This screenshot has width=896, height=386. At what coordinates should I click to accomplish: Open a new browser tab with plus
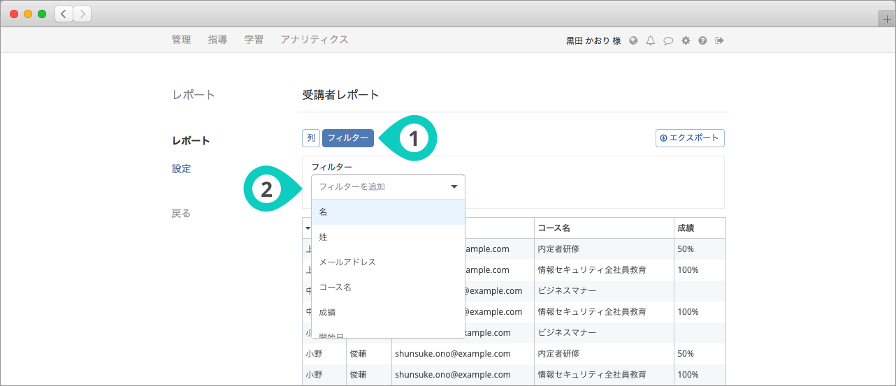point(888,20)
